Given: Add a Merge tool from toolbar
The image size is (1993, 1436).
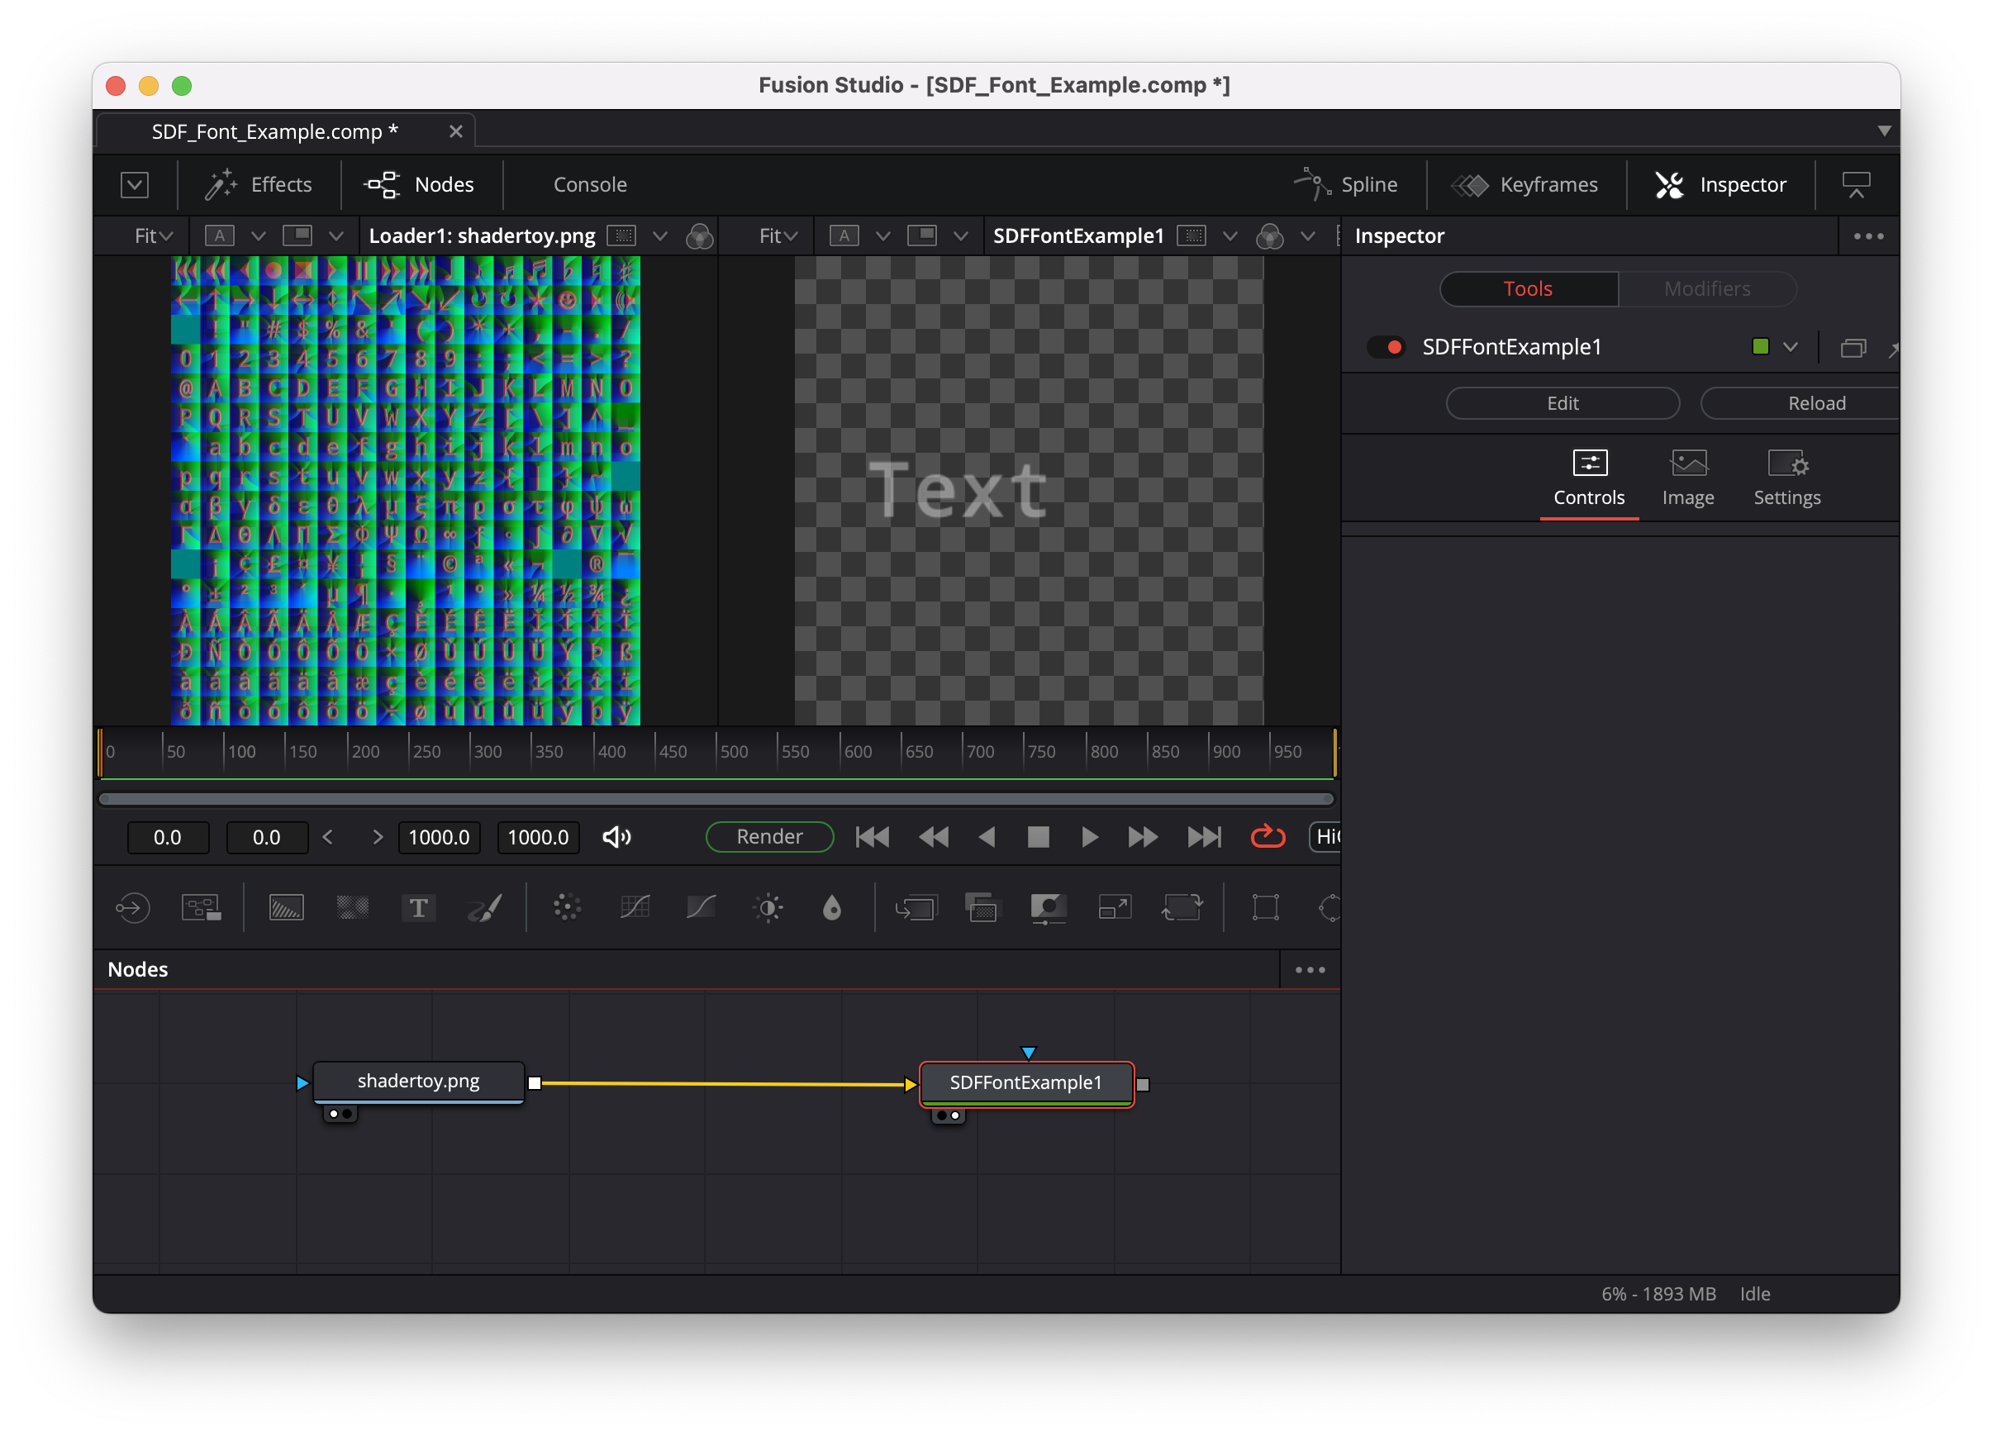Looking at the screenshot, I should pos(916,908).
